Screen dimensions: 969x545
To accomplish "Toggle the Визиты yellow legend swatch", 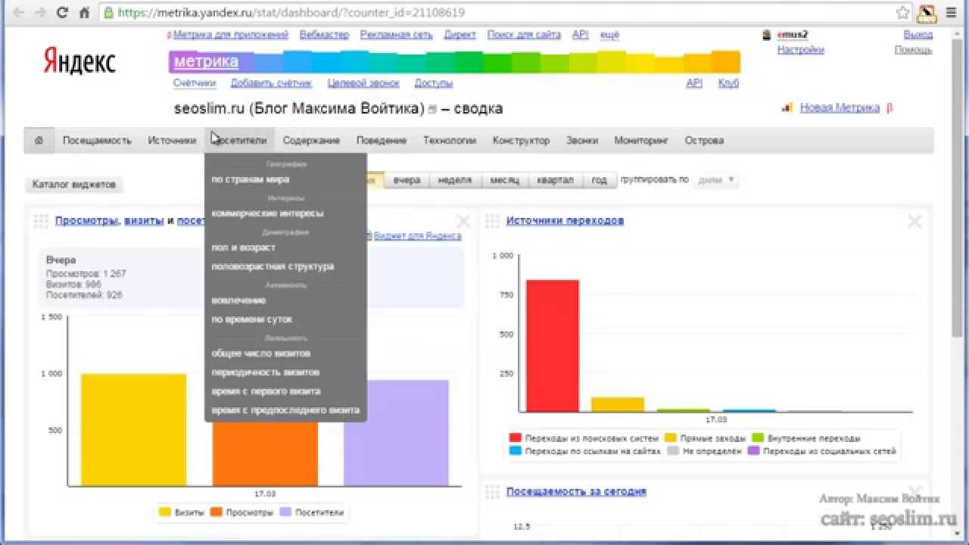I will [164, 512].
